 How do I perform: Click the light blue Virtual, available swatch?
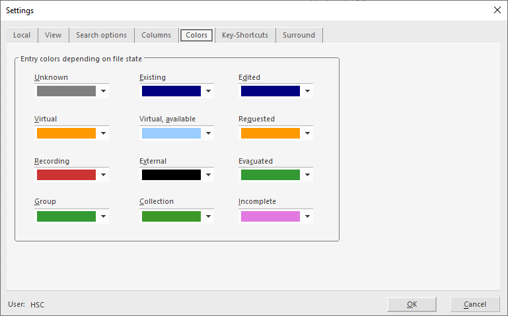point(171,133)
